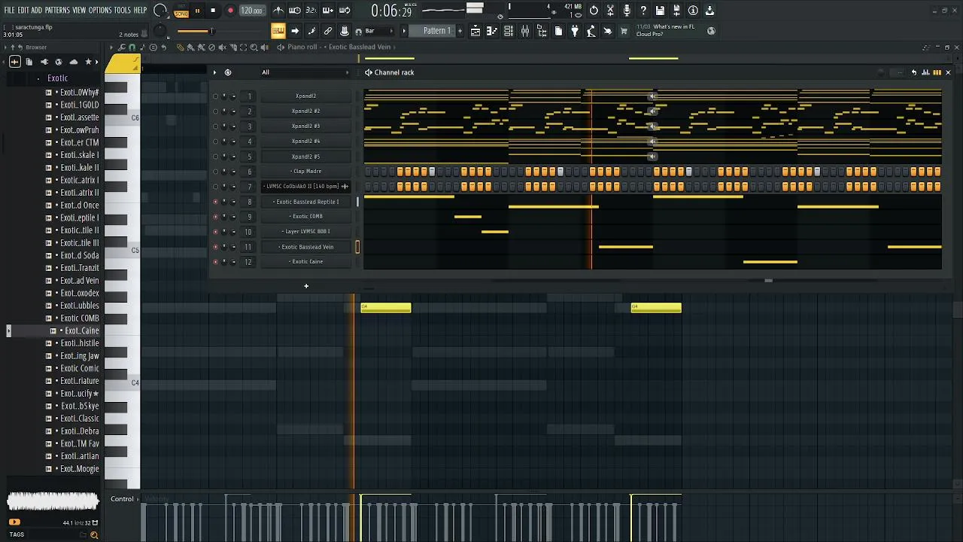The width and height of the screenshot is (963, 542).
Task: Stop playback with the stop button
Action: 213,11
